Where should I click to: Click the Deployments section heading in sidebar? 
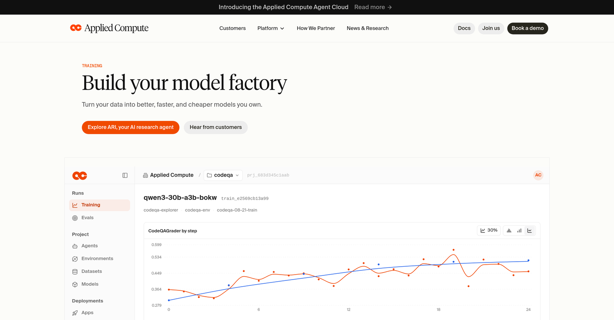(88, 301)
